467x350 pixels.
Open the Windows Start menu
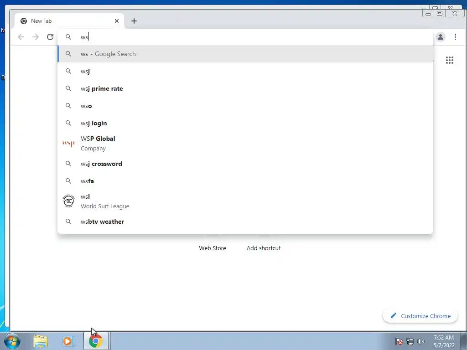[12, 341]
